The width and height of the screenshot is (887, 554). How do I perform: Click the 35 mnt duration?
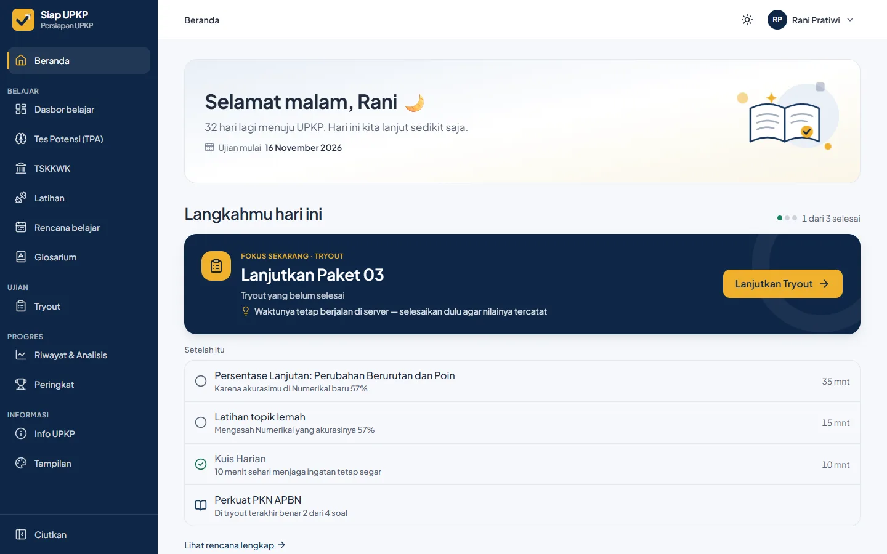[836, 381]
